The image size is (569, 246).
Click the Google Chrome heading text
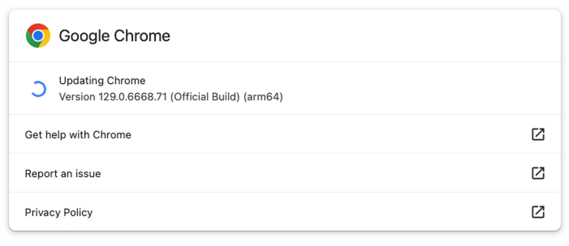point(115,36)
